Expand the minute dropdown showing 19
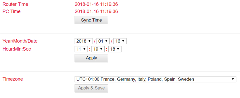 (98, 49)
